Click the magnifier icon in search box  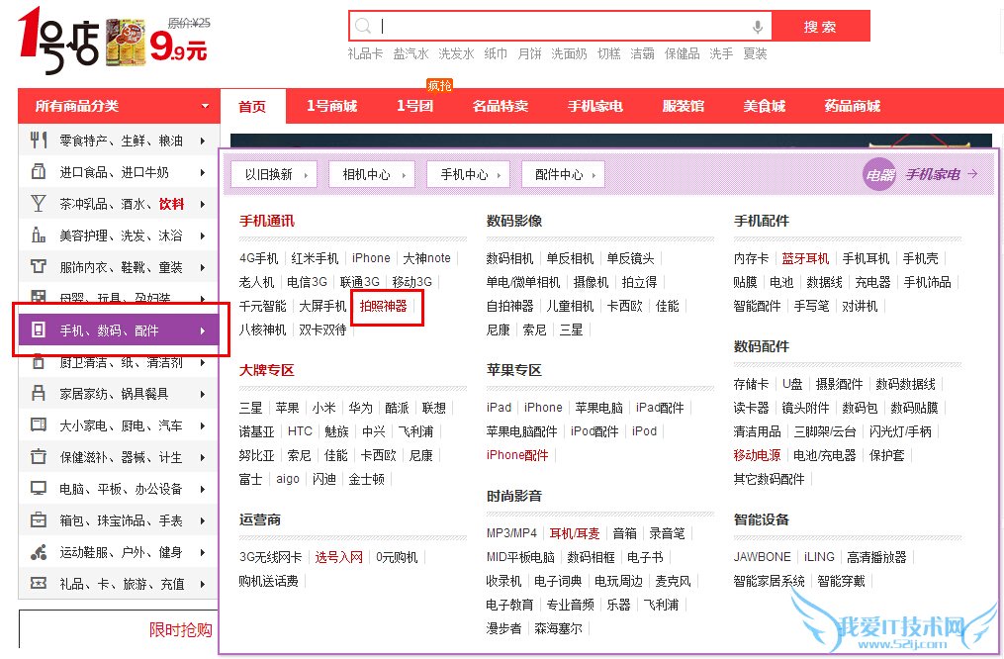(363, 27)
